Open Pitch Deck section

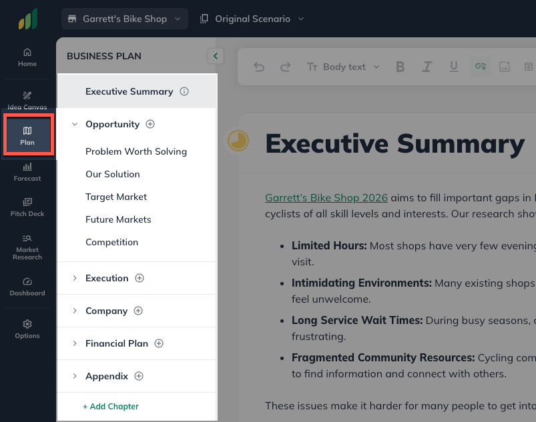27,207
